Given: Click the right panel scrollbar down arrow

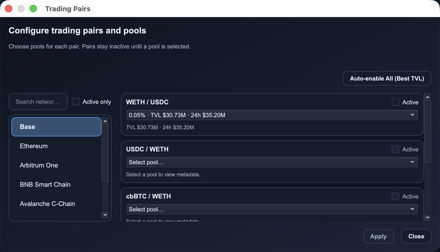Looking at the screenshot, I should [428, 217].
